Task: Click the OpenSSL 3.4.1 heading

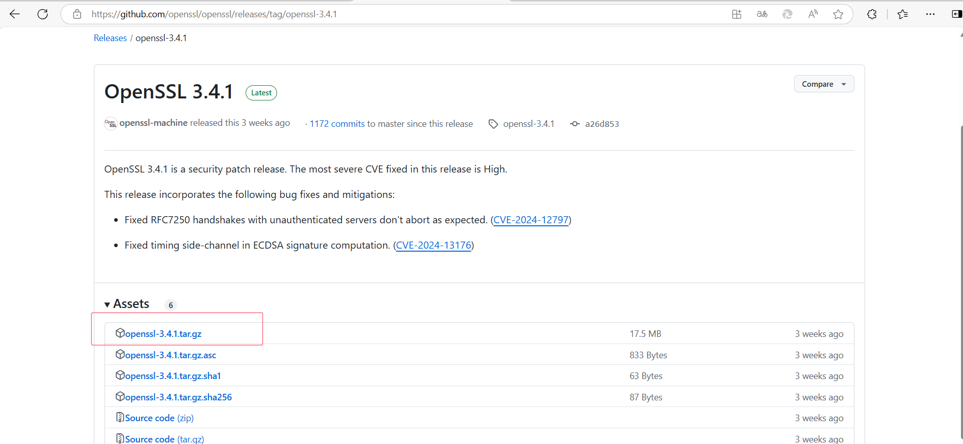Action: 169,92
